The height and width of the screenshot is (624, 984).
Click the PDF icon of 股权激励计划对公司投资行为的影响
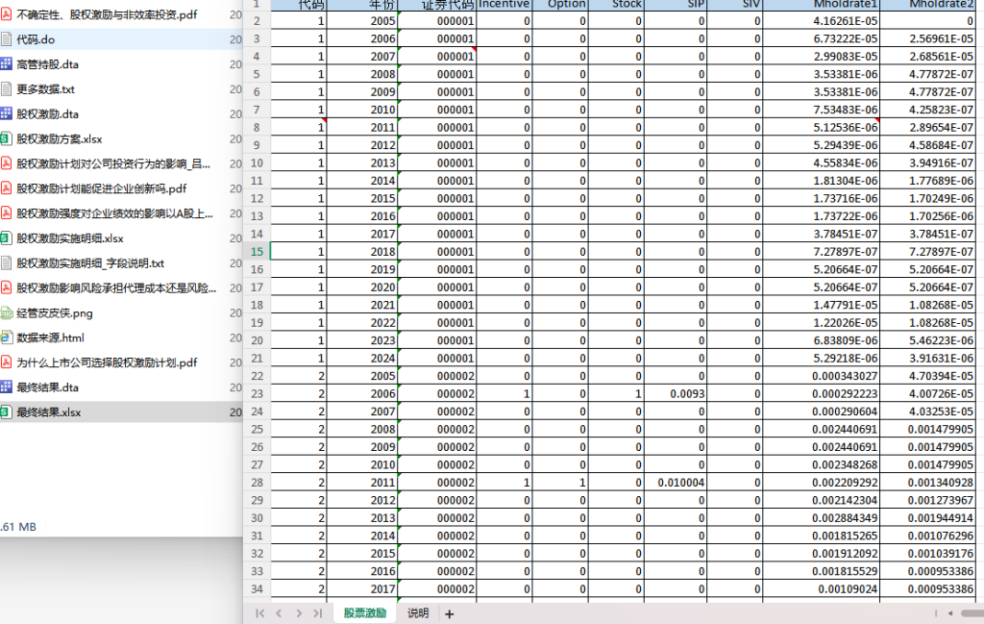click(6, 163)
